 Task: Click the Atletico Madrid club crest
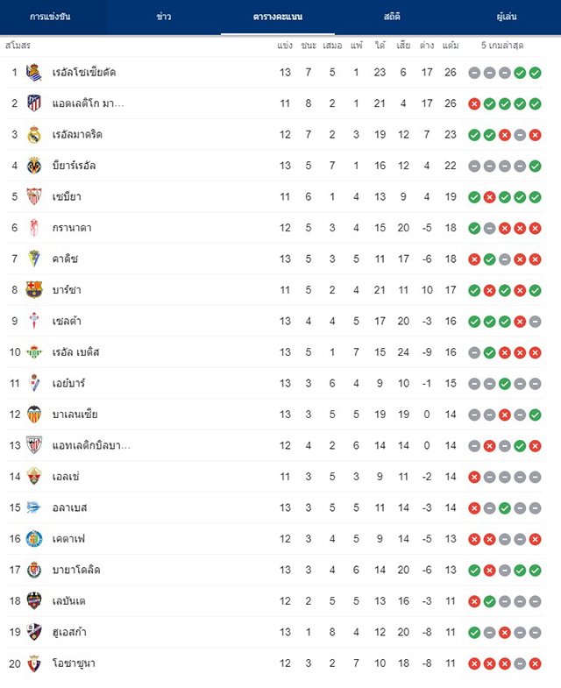click(34, 103)
